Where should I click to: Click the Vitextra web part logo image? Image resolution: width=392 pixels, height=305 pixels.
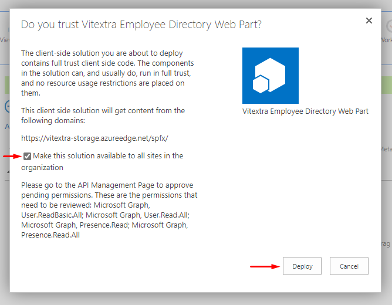[271, 76]
